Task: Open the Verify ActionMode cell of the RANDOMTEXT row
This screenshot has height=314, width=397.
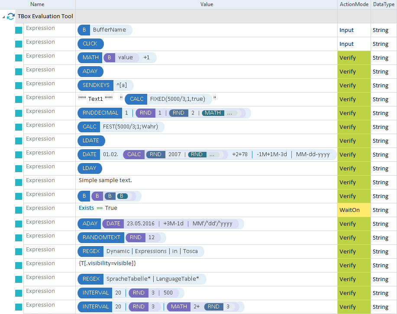Action: pos(354,238)
